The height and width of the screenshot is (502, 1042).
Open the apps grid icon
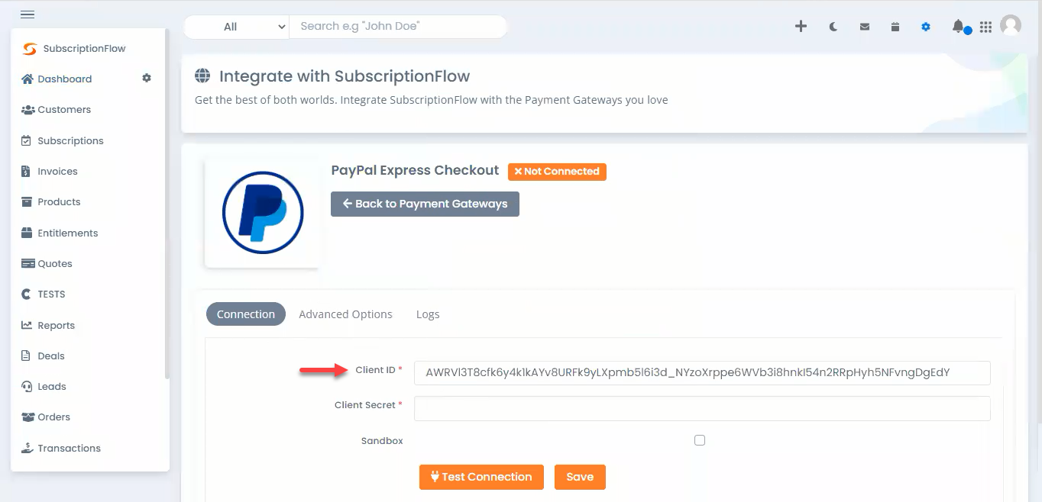click(x=985, y=27)
